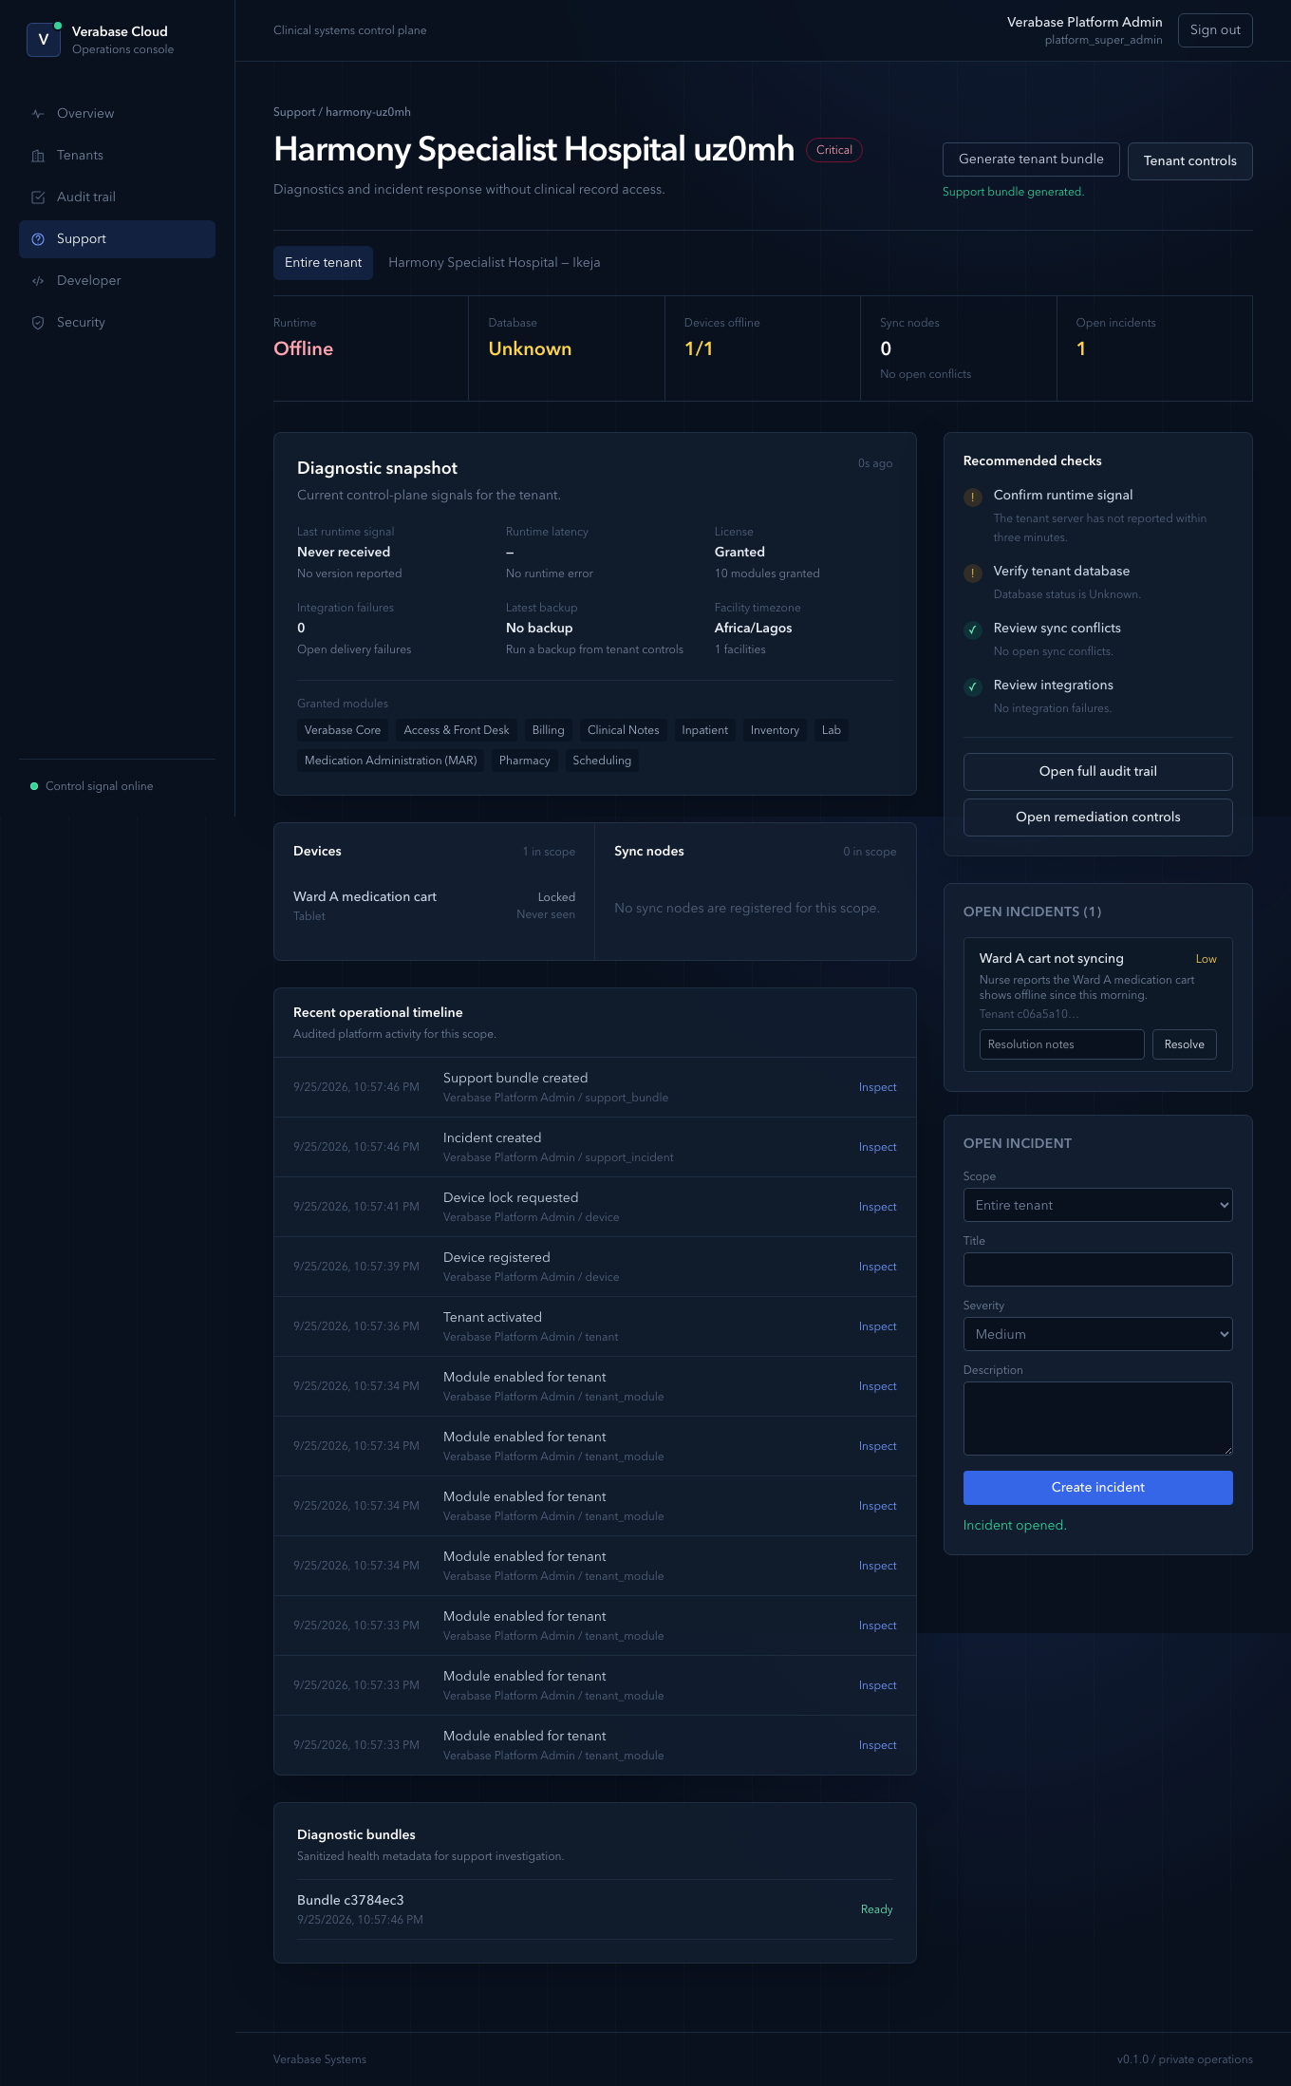The height and width of the screenshot is (2086, 1291).
Task: Click Open full audit trail button
Action: click(1098, 772)
